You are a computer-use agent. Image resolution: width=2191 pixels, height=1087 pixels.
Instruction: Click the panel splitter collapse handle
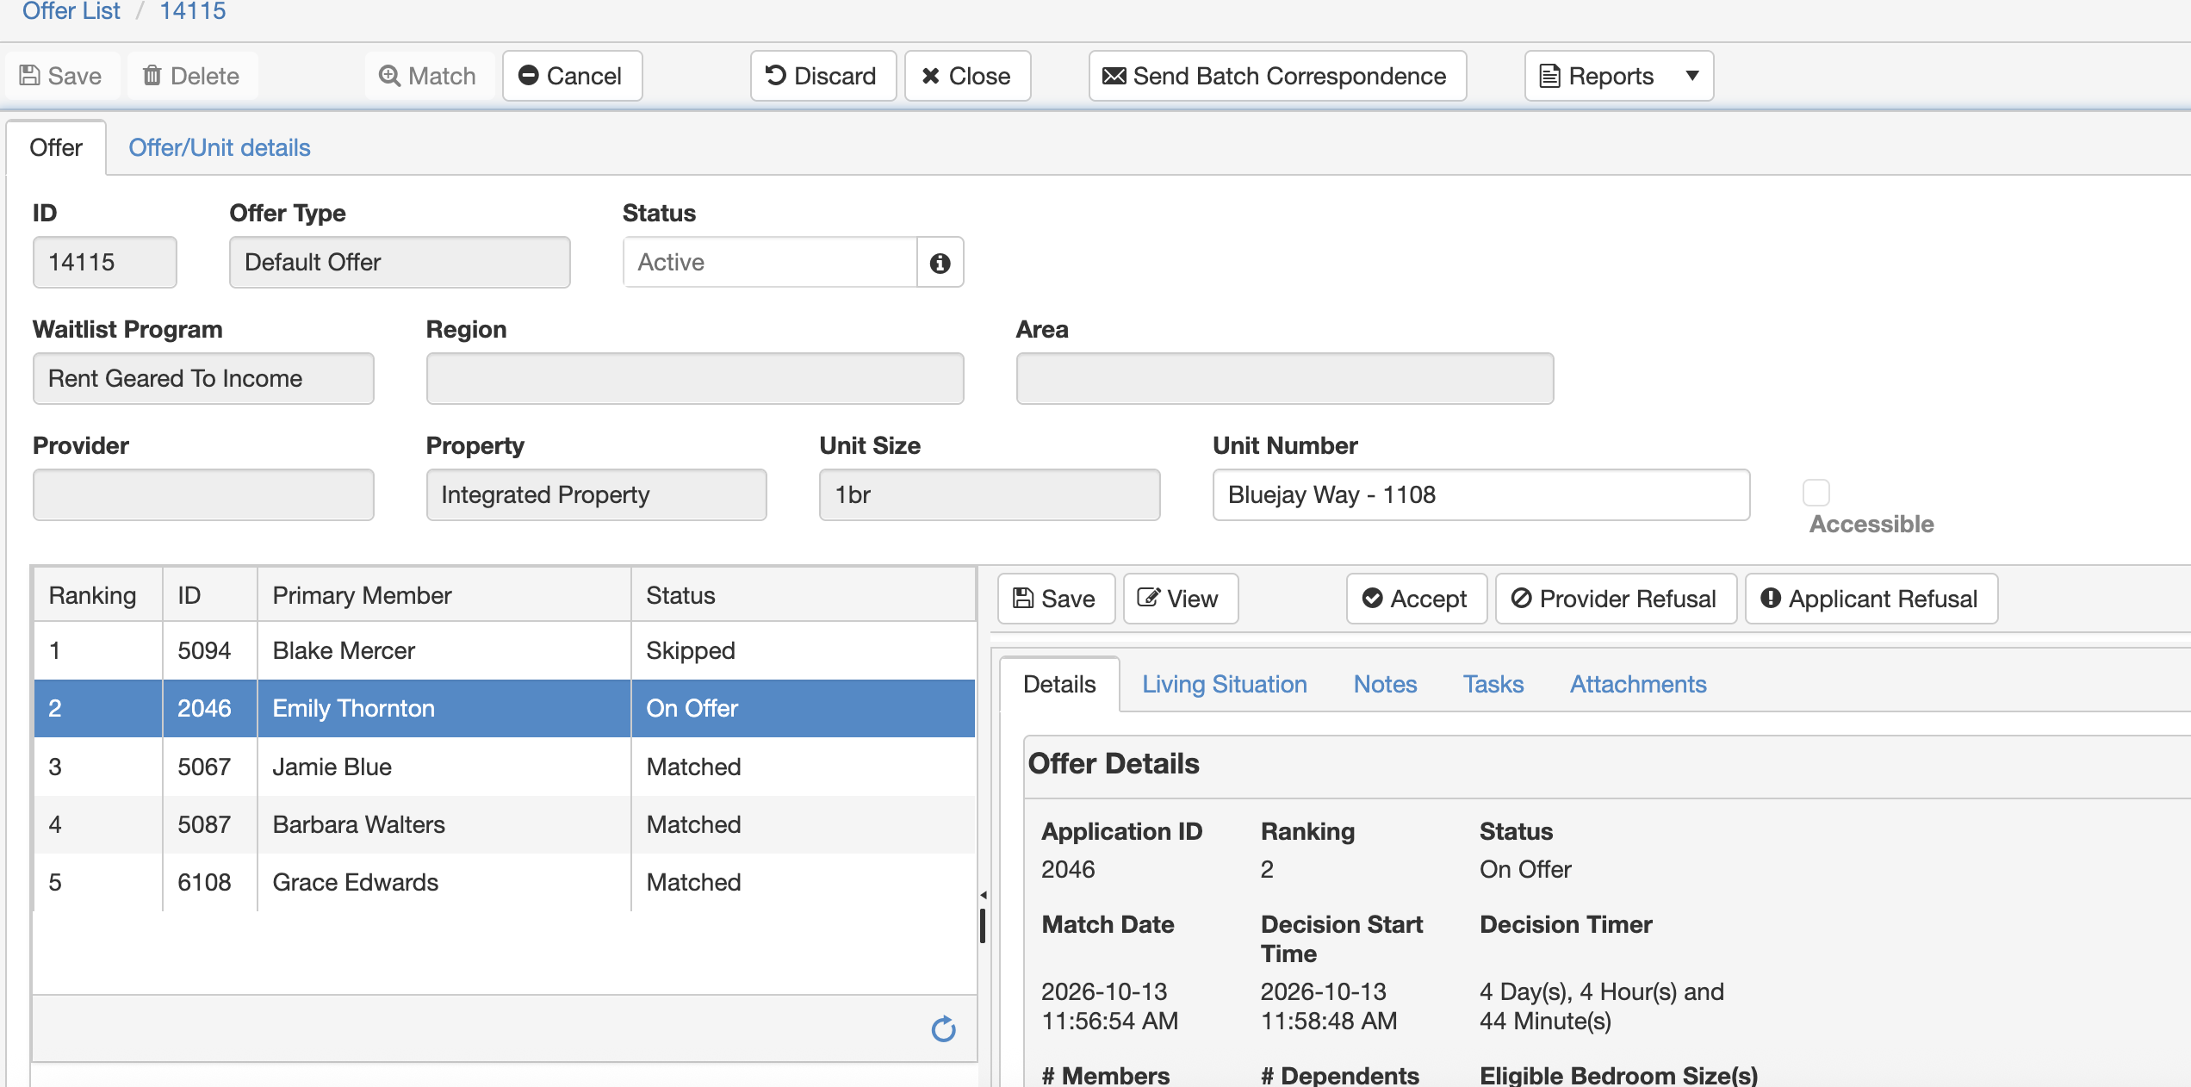pos(983,896)
